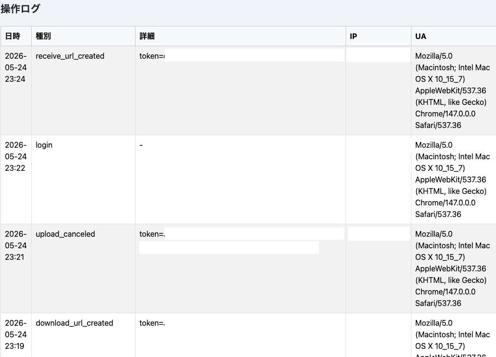496x357 pixels.
Task: Click the 2026-05-24 23:19 date cell
Action: coord(16,334)
